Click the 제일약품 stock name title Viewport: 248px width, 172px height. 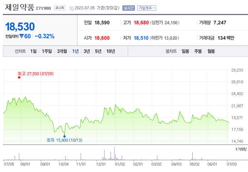point(20,7)
